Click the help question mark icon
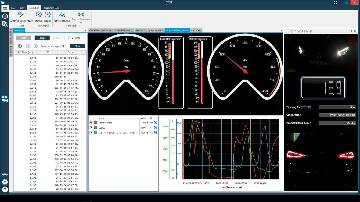The image size is (360, 202). point(5,190)
